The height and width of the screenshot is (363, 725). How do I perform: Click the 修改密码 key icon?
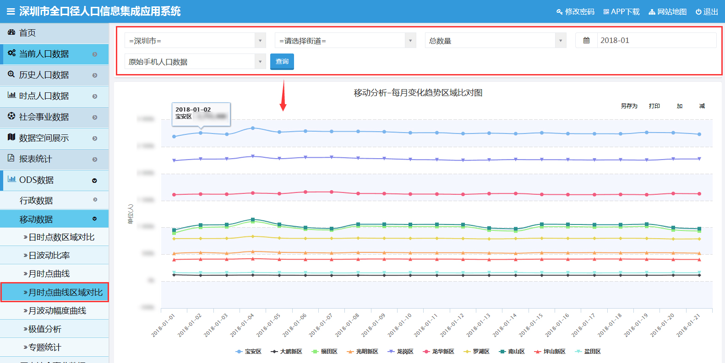click(560, 12)
